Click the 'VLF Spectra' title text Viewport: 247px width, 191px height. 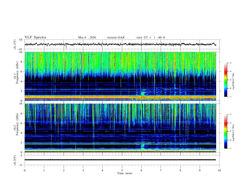(x=35, y=37)
